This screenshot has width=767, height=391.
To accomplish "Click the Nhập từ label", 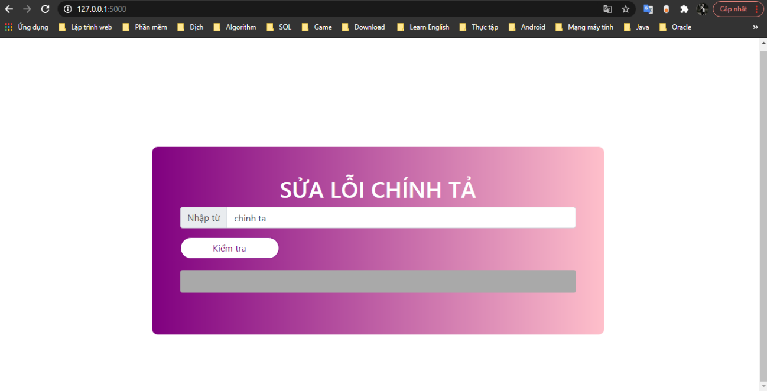I will [204, 217].
